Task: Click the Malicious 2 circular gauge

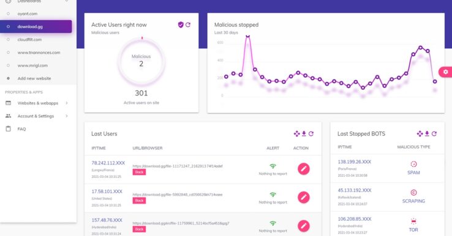Action: click(141, 61)
